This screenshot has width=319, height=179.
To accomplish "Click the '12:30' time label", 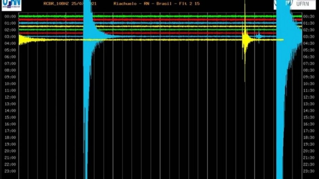I will click(x=309, y=97).
